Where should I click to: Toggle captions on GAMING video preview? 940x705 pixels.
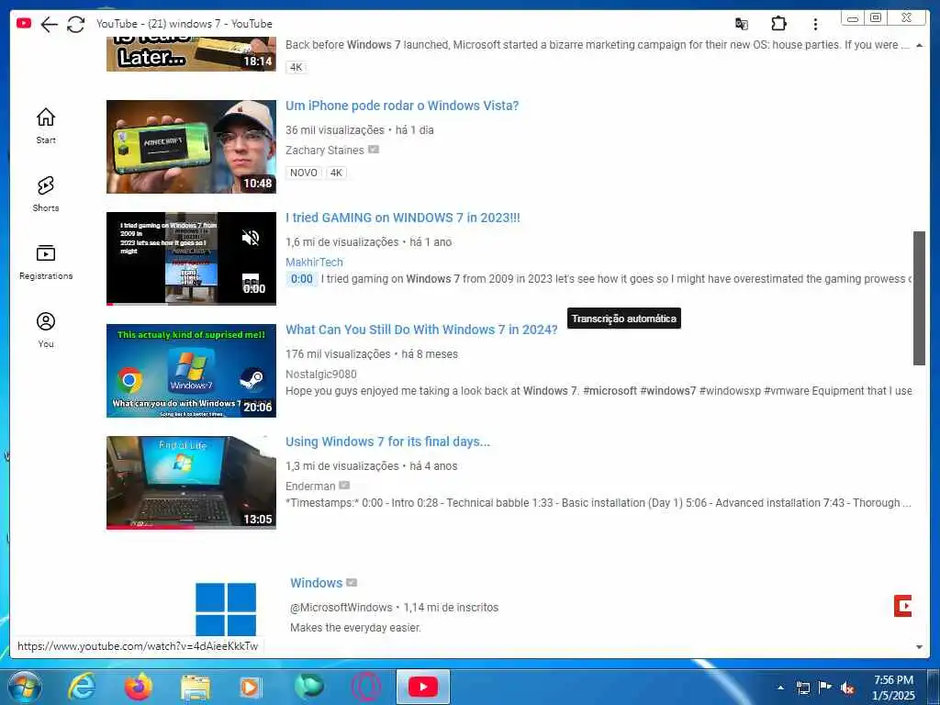tap(251, 281)
